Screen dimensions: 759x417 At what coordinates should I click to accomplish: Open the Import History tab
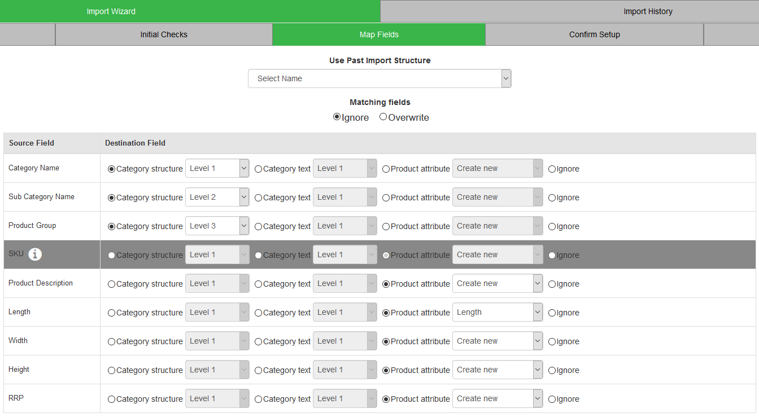570,11
